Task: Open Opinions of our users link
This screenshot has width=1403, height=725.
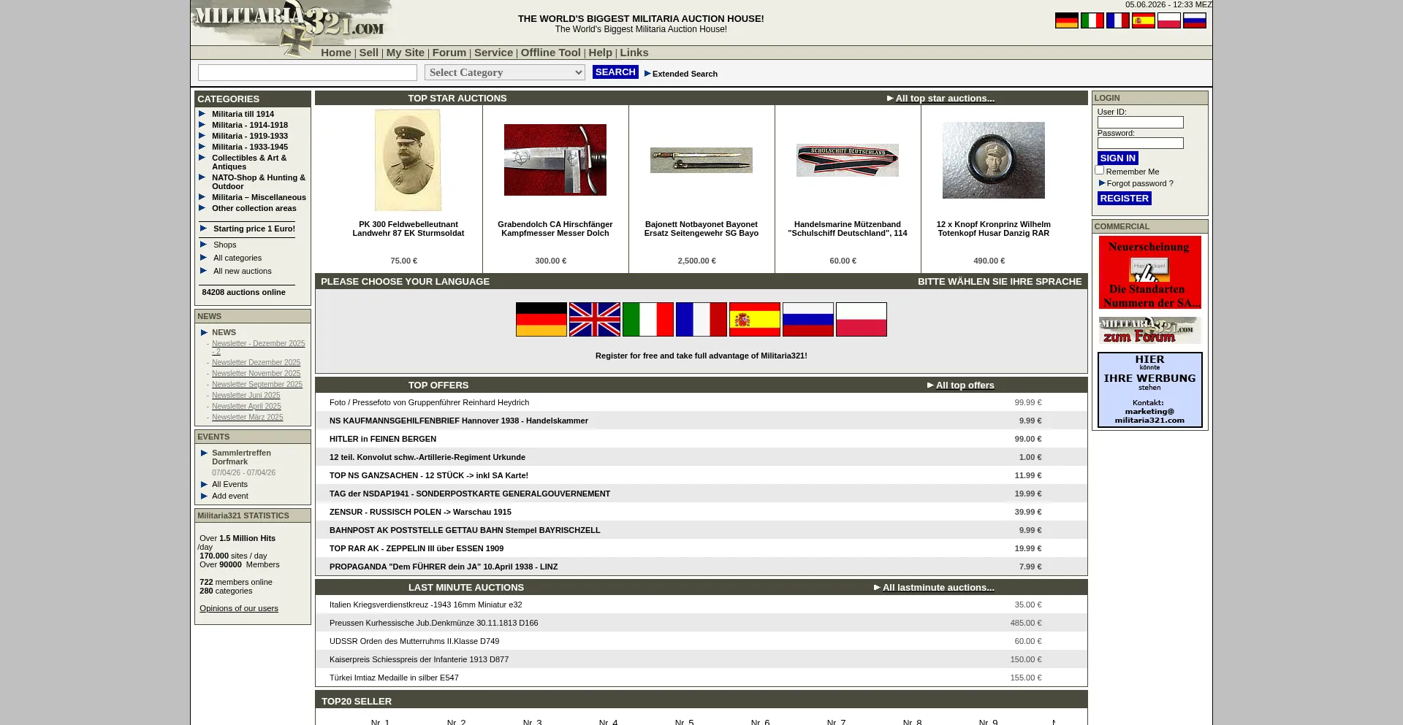Action: (x=238, y=608)
